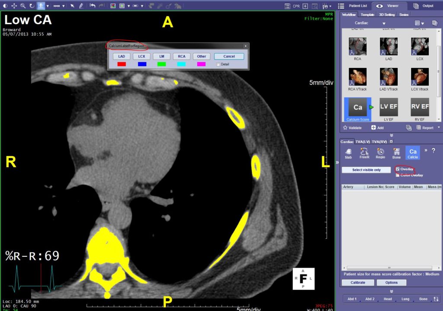The image size is (443, 311).
Task: Click the color image toolbar icon
Action: [x=113, y=6]
